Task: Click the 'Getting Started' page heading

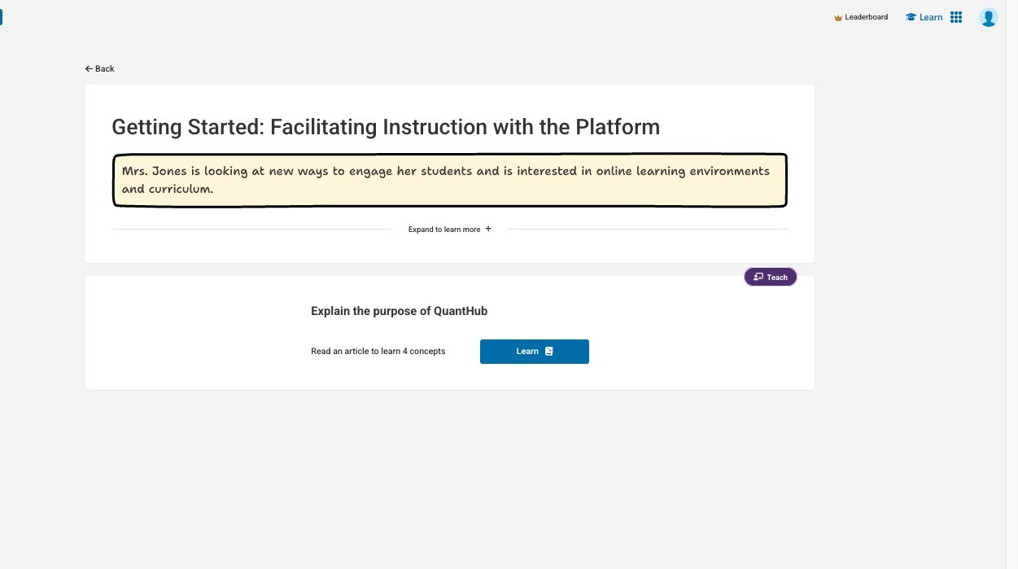Action: point(386,127)
